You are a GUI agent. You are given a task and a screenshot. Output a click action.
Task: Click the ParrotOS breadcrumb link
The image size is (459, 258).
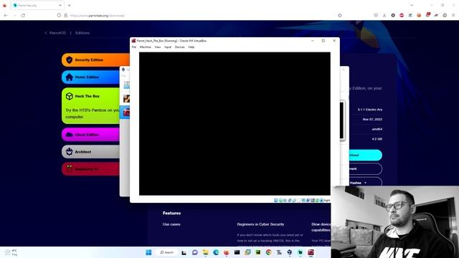pos(57,33)
